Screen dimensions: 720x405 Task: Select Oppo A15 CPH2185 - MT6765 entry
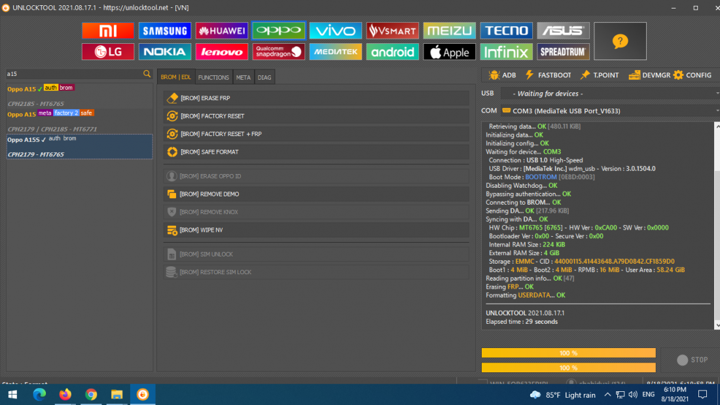(x=79, y=96)
